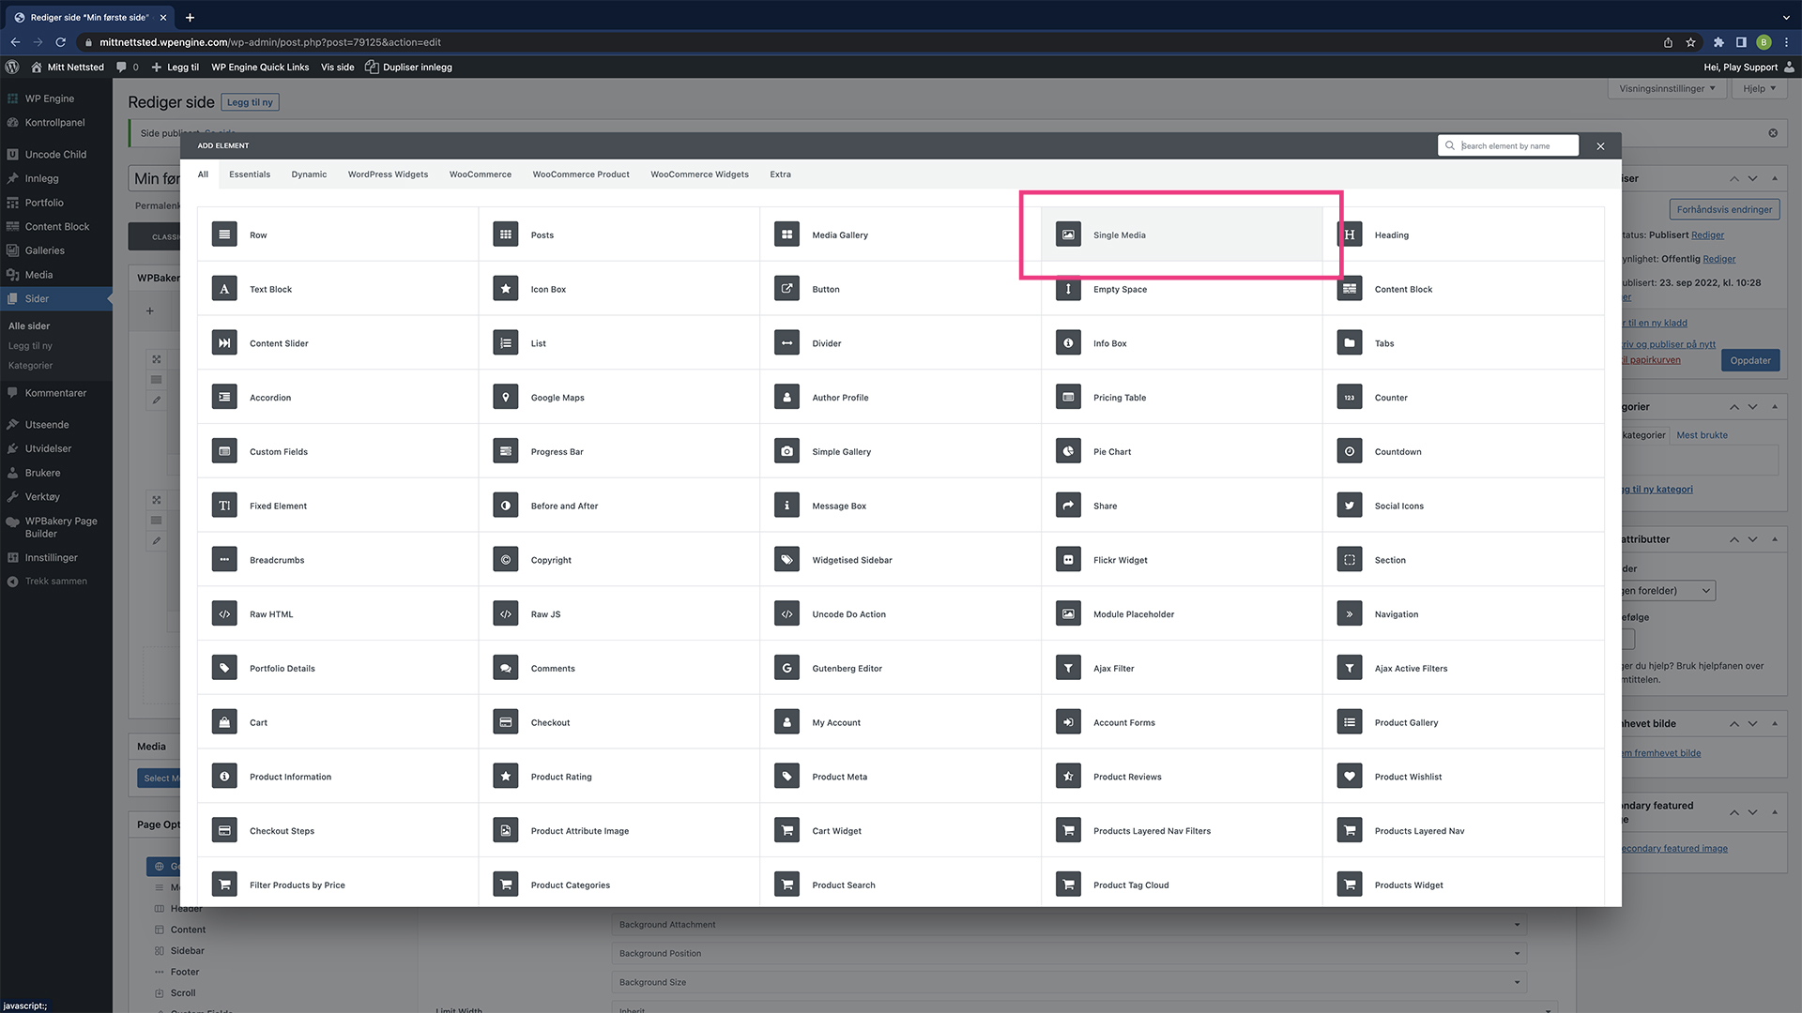Add the Share element icon
The image size is (1802, 1013).
1068,506
